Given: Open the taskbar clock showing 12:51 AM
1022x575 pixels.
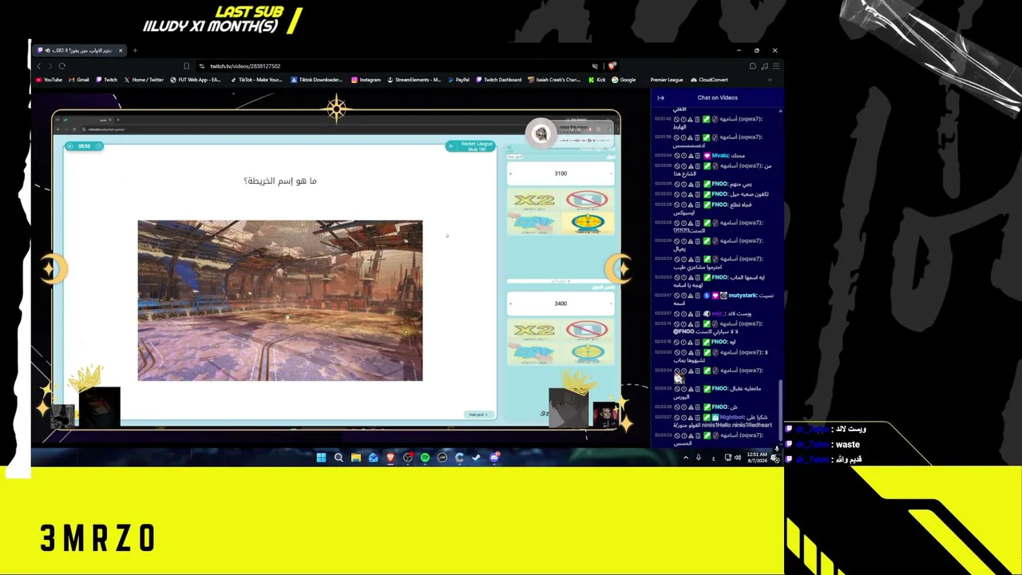Looking at the screenshot, I should tap(757, 458).
